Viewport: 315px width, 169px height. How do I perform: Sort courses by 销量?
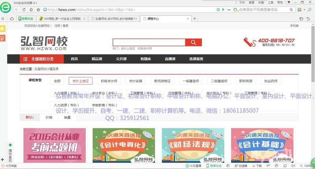67,117
